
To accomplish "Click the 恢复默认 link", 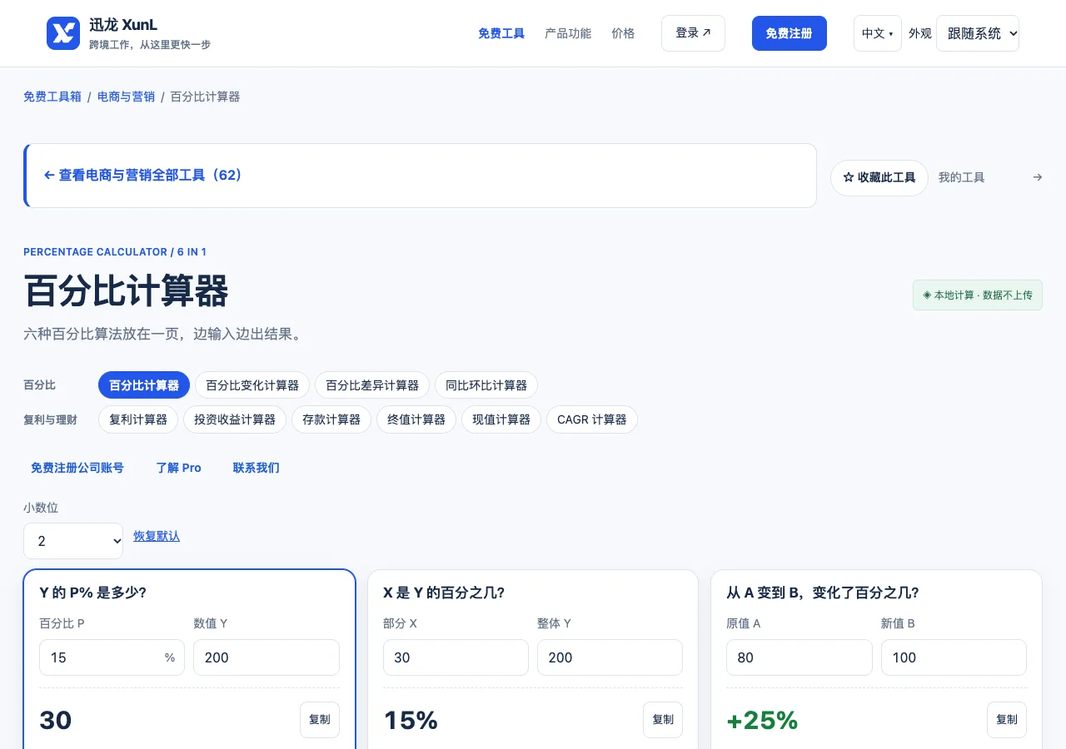I will (157, 536).
